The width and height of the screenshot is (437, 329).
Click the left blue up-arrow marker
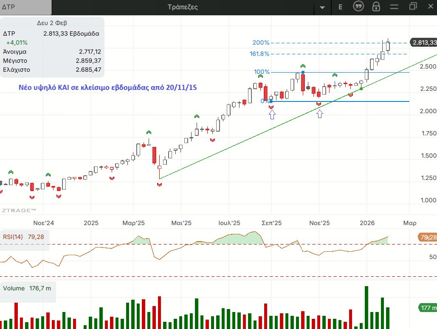(272, 114)
